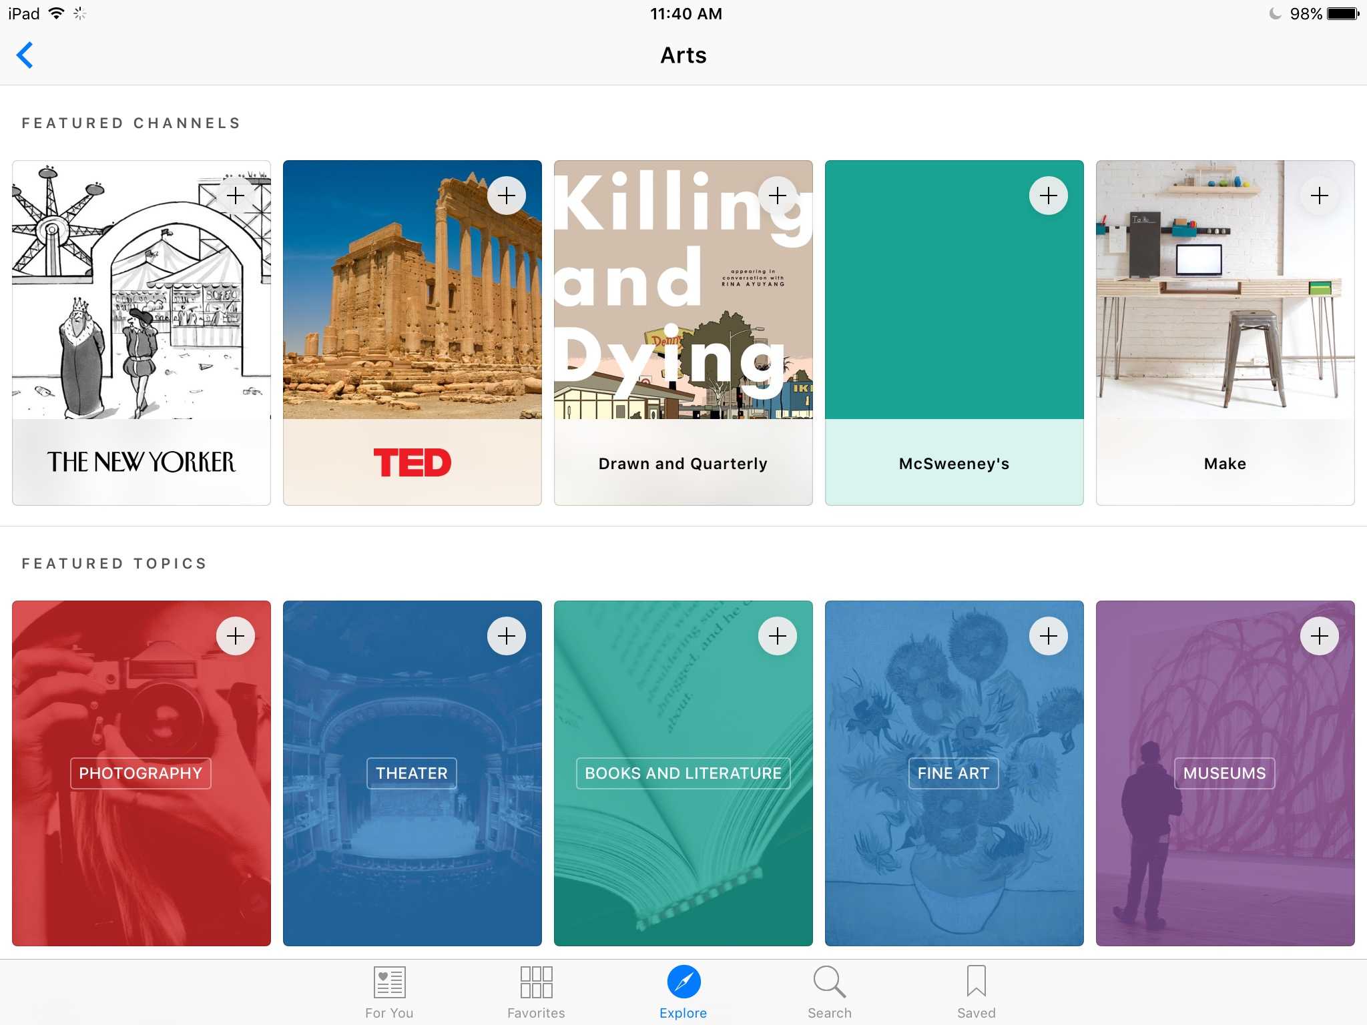
Task: Add Make channel using plus icon
Action: (x=1320, y=196)
